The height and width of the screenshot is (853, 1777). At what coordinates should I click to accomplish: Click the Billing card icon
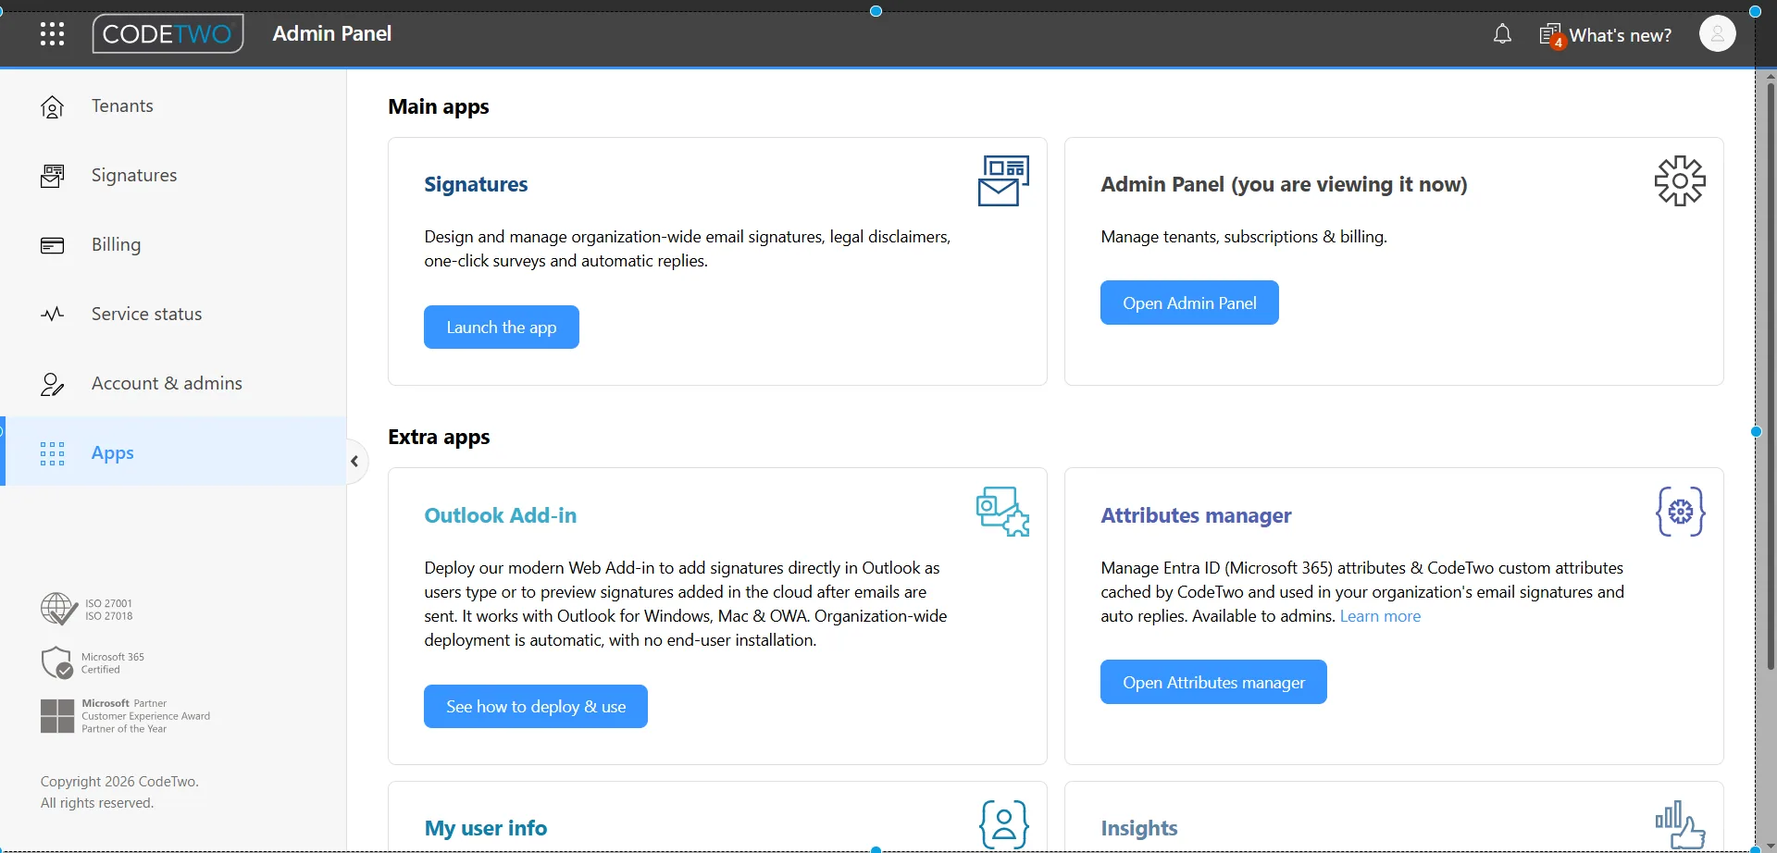pos(53,245)
